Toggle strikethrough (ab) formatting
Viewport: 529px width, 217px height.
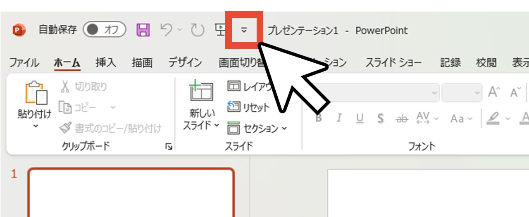click(401, 119)
